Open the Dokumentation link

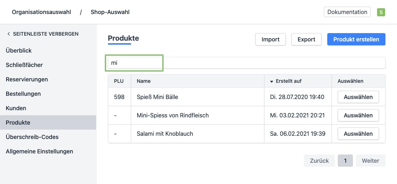point(347,12)
